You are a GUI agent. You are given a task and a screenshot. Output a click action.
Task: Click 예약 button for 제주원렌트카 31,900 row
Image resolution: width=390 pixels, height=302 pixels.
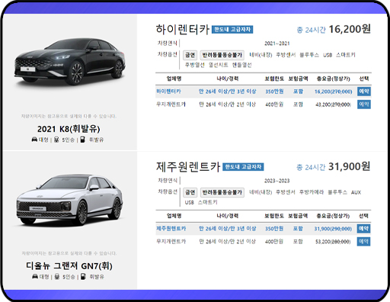363,229
